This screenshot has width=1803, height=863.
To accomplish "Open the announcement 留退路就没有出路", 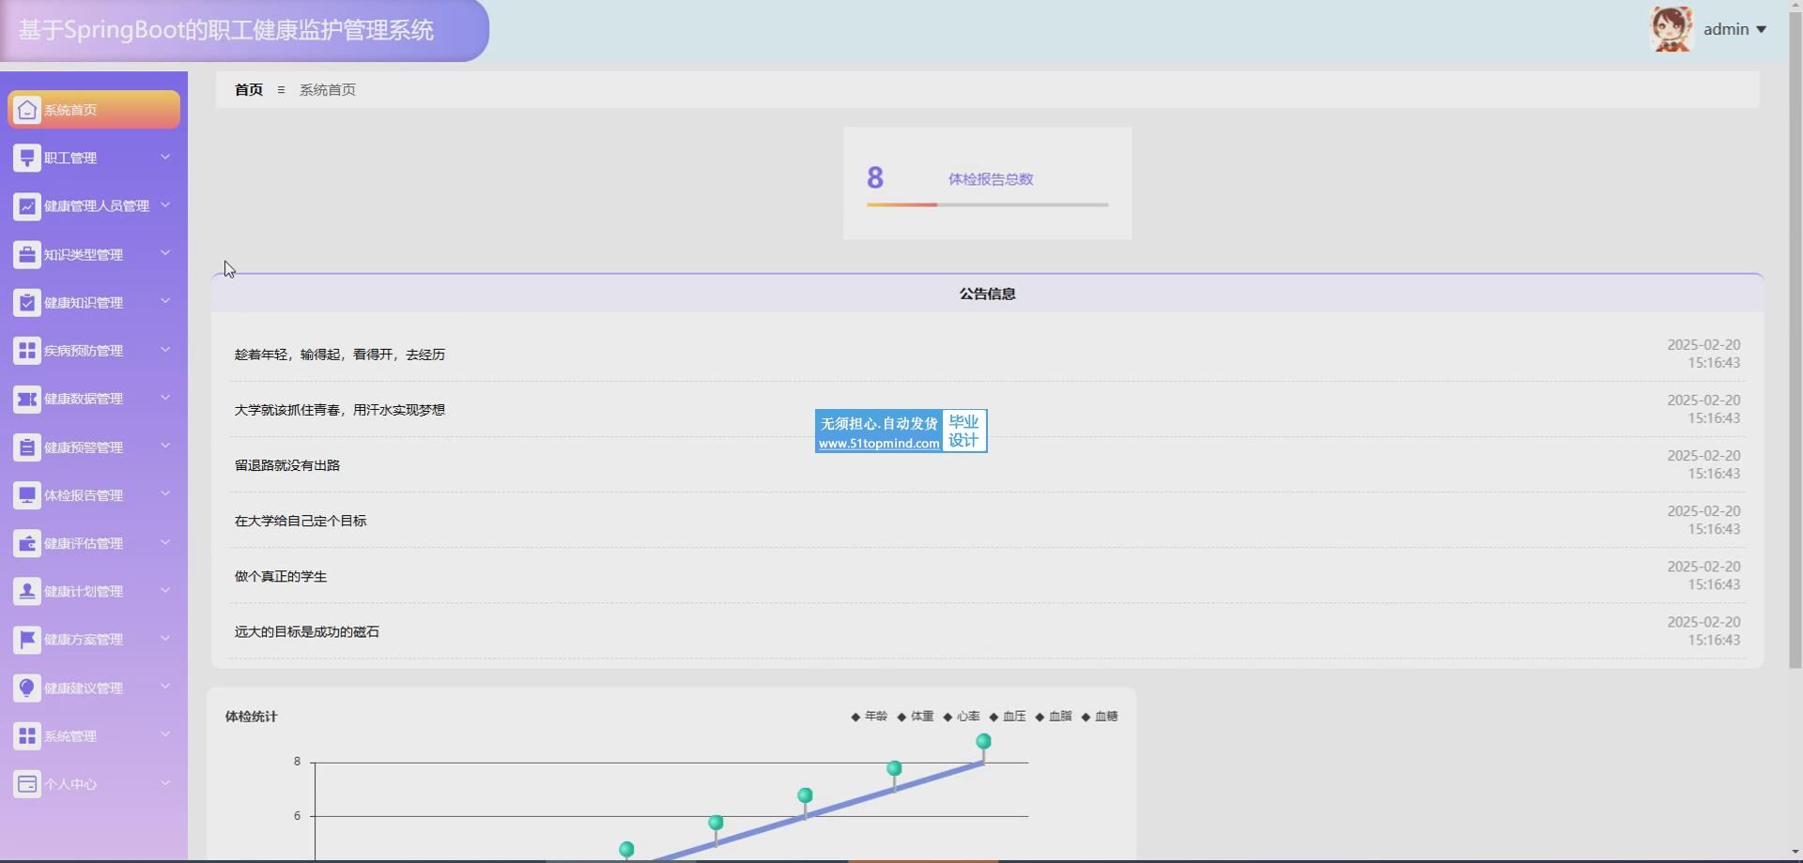I will (x=287, y=465).
